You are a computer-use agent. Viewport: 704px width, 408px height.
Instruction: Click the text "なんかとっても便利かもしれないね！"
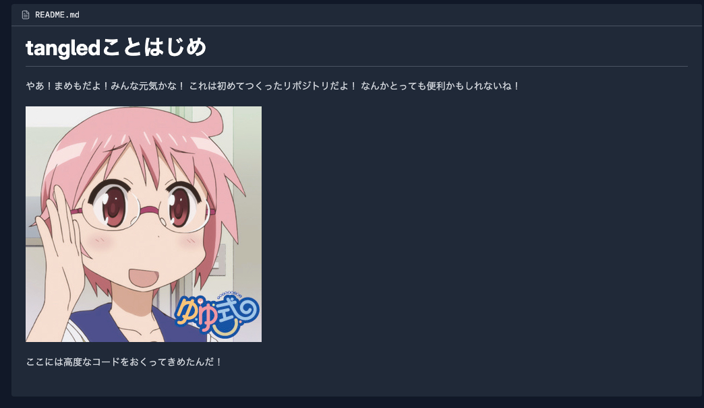click(x=440, y=86)
